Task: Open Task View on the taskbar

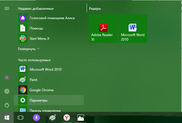Action: pos(21,118)
